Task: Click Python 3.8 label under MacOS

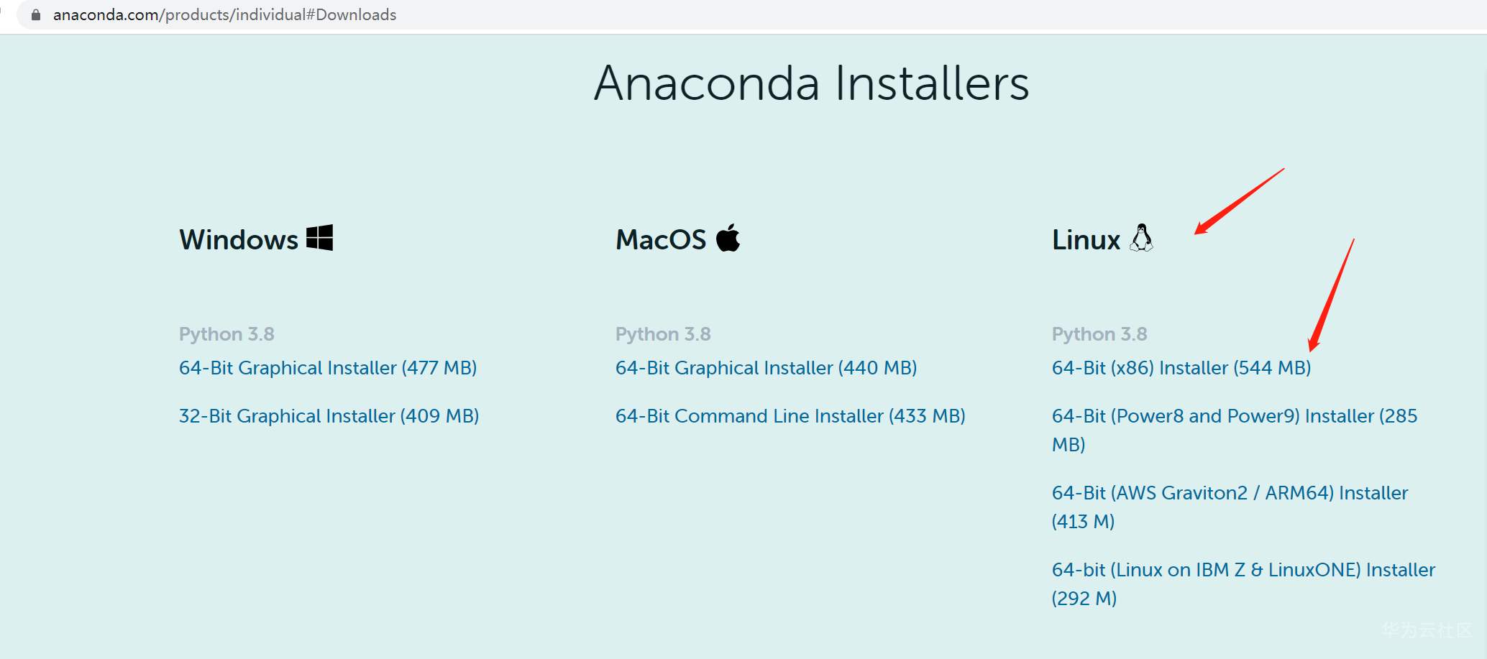Action: coord(663,334)
